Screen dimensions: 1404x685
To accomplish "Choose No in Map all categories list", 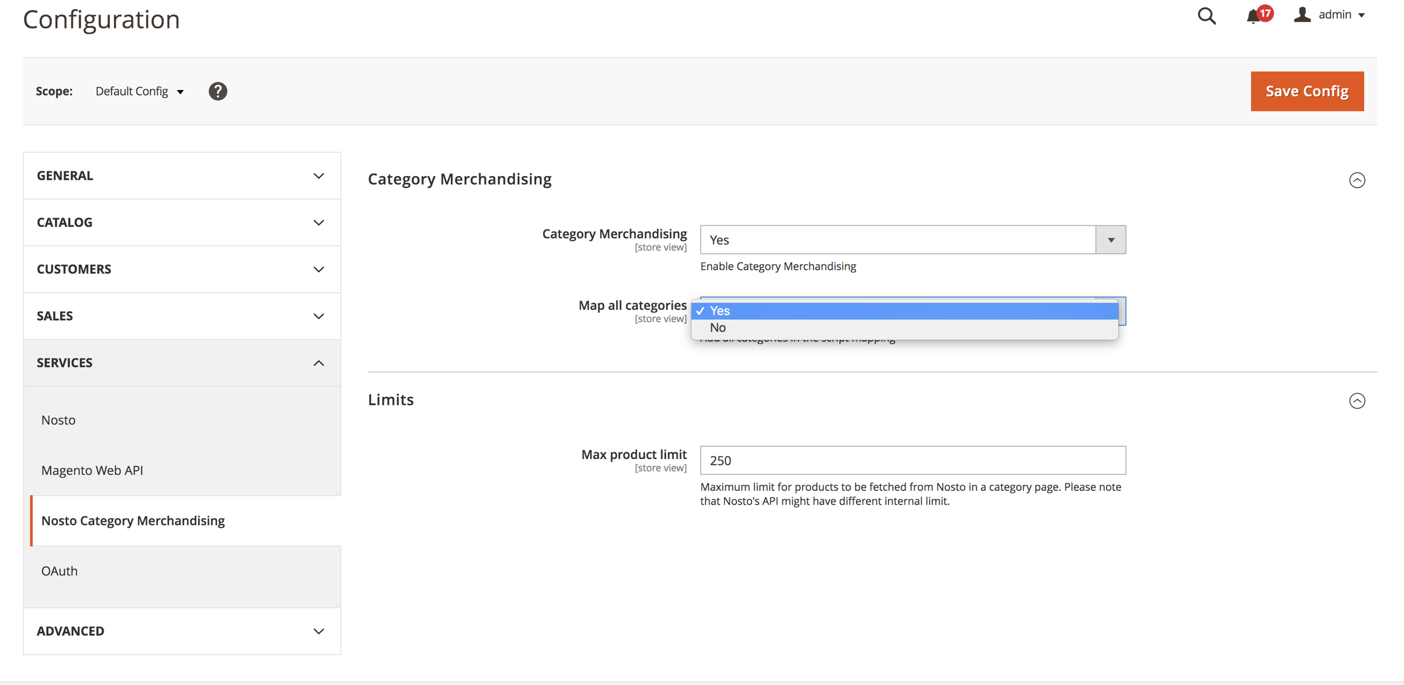I will point(904,328).
